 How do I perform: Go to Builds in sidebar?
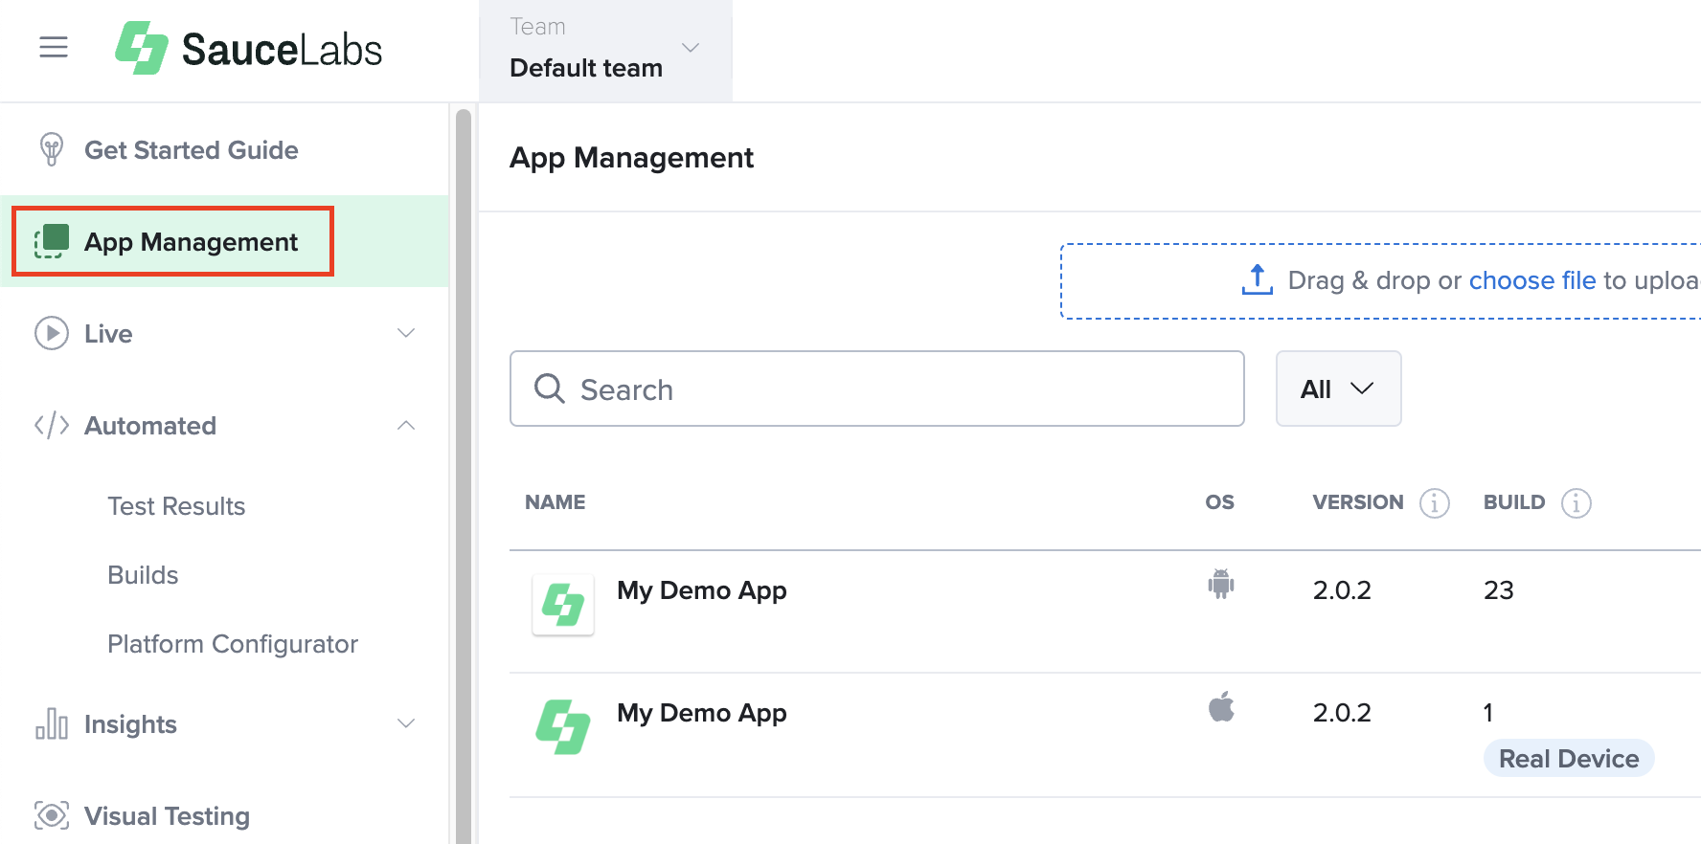[143, 575]
